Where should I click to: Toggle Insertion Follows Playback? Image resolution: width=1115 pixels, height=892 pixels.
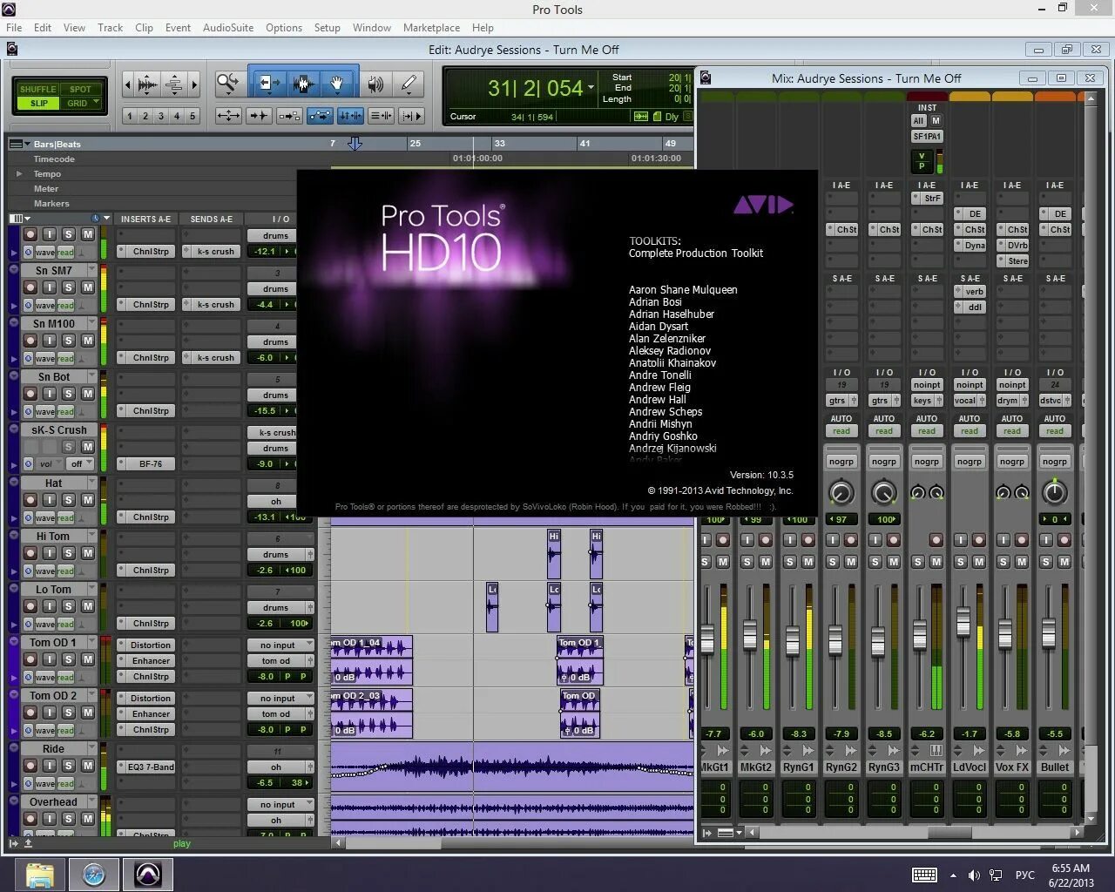coord(411,115)
